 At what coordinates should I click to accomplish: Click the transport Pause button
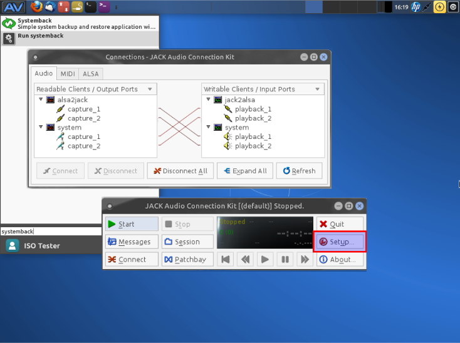point(285,259)
